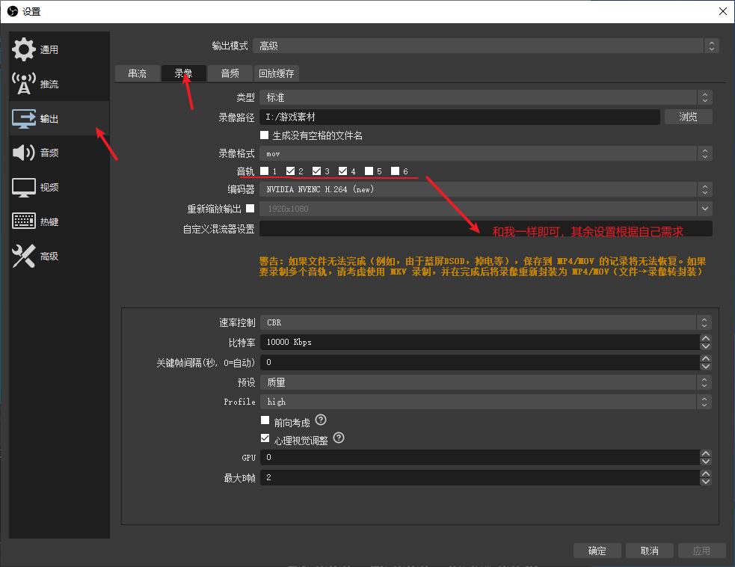Open the 视频 video monitor icon

click(x=23, y=187)
